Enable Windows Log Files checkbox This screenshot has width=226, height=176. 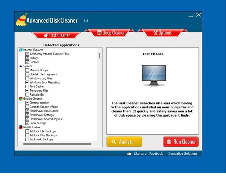27,78
